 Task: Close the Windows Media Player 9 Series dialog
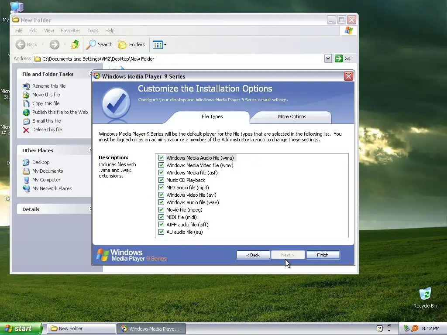348,76
